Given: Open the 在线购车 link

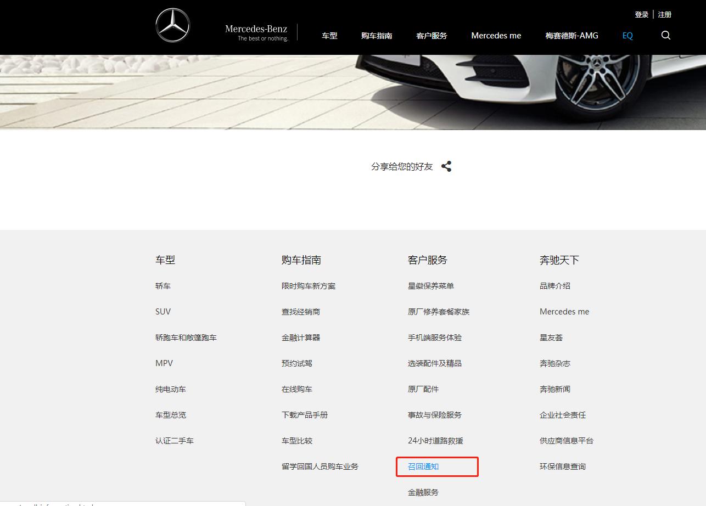Looking at the screenshot, I should [x=297, y=389].
